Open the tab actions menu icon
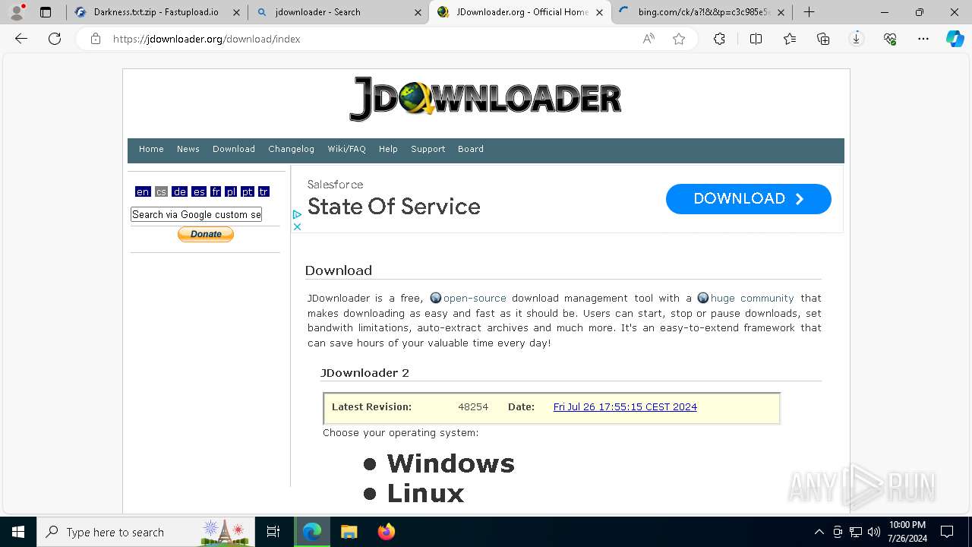The width and height of the screenshot is (972, 547). tap(46, 12)
